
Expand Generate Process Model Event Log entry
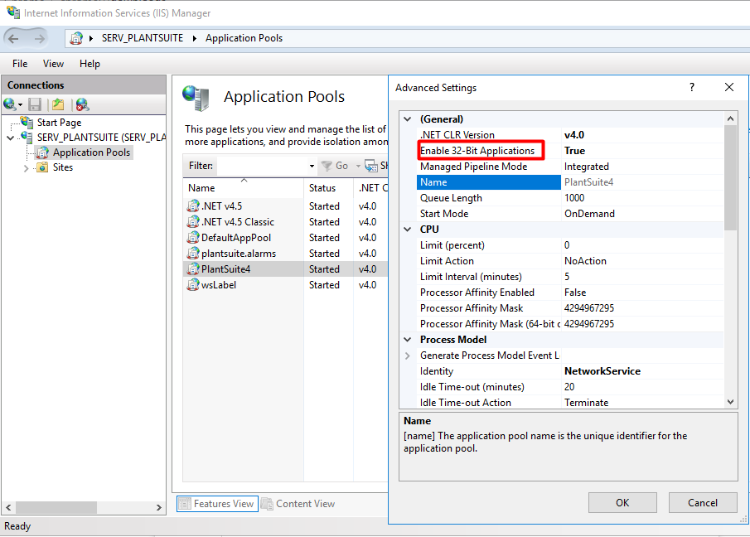[408, 356]
